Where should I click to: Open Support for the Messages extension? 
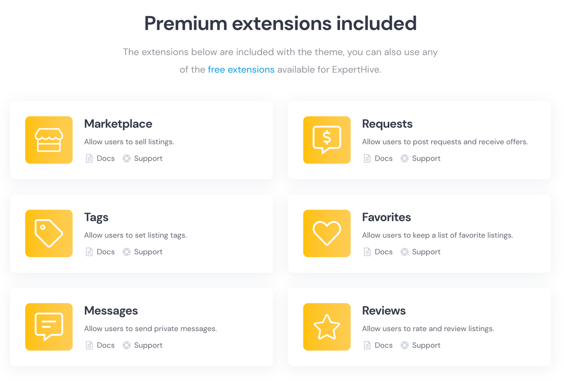[143, 346]
